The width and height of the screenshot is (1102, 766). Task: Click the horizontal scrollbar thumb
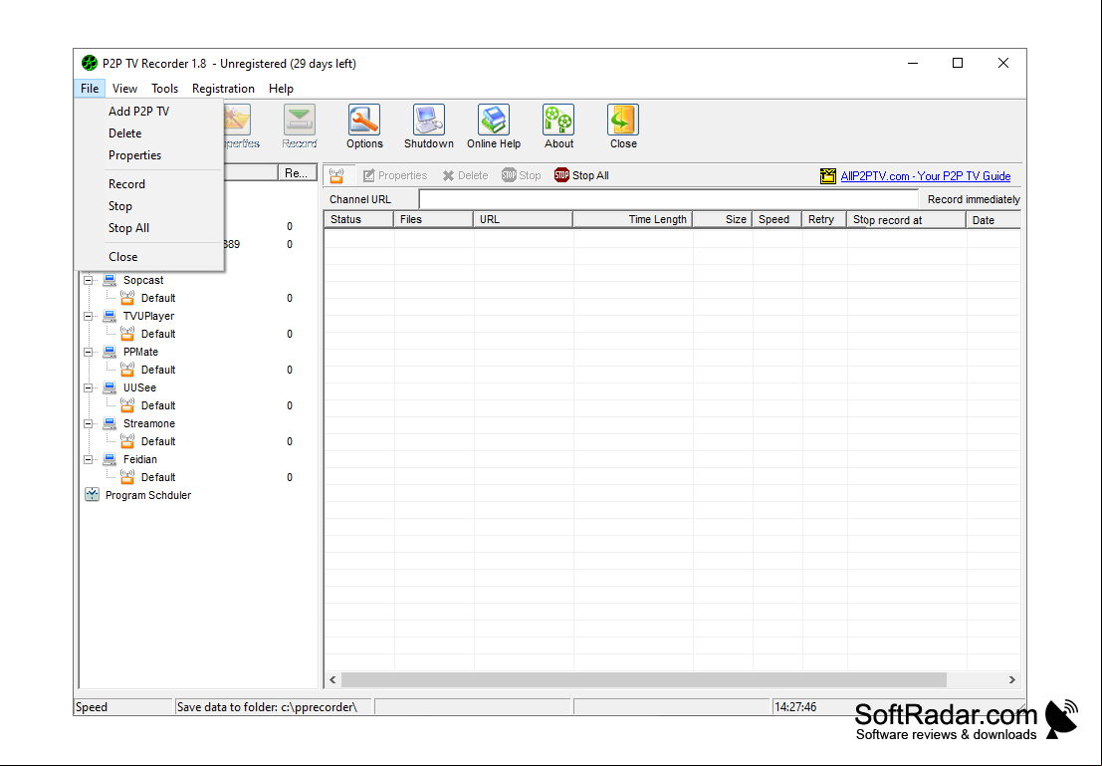(644, 679)
